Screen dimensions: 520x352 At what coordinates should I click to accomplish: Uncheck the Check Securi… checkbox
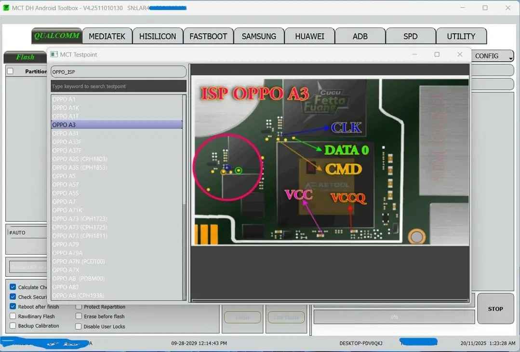click(13, 297)
